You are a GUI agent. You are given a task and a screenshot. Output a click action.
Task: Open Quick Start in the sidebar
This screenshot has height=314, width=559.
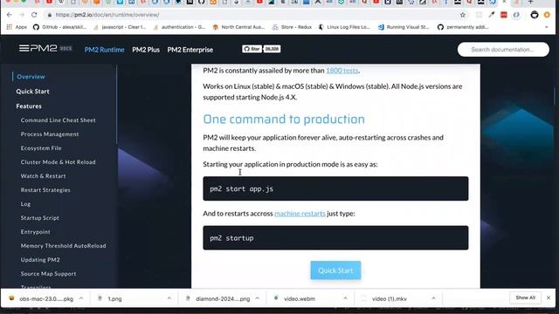click(x=32, y=92)
